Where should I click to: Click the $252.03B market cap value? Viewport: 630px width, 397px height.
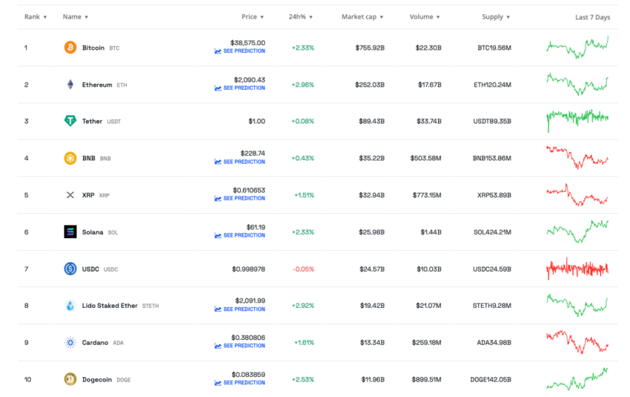click(370, 85)
